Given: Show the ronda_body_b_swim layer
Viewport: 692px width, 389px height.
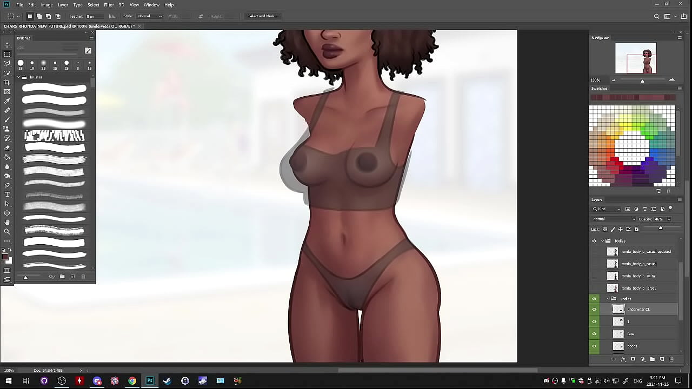Looking at the screenshot, I should [594, 276].
